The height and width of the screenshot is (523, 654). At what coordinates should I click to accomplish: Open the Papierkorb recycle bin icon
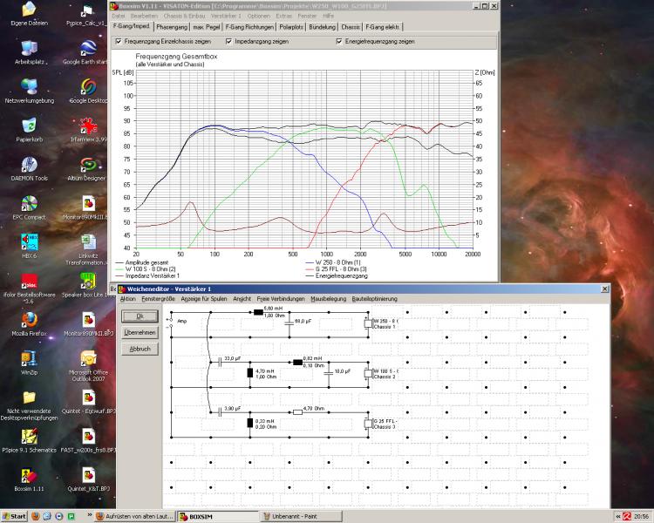coord(29,125)
